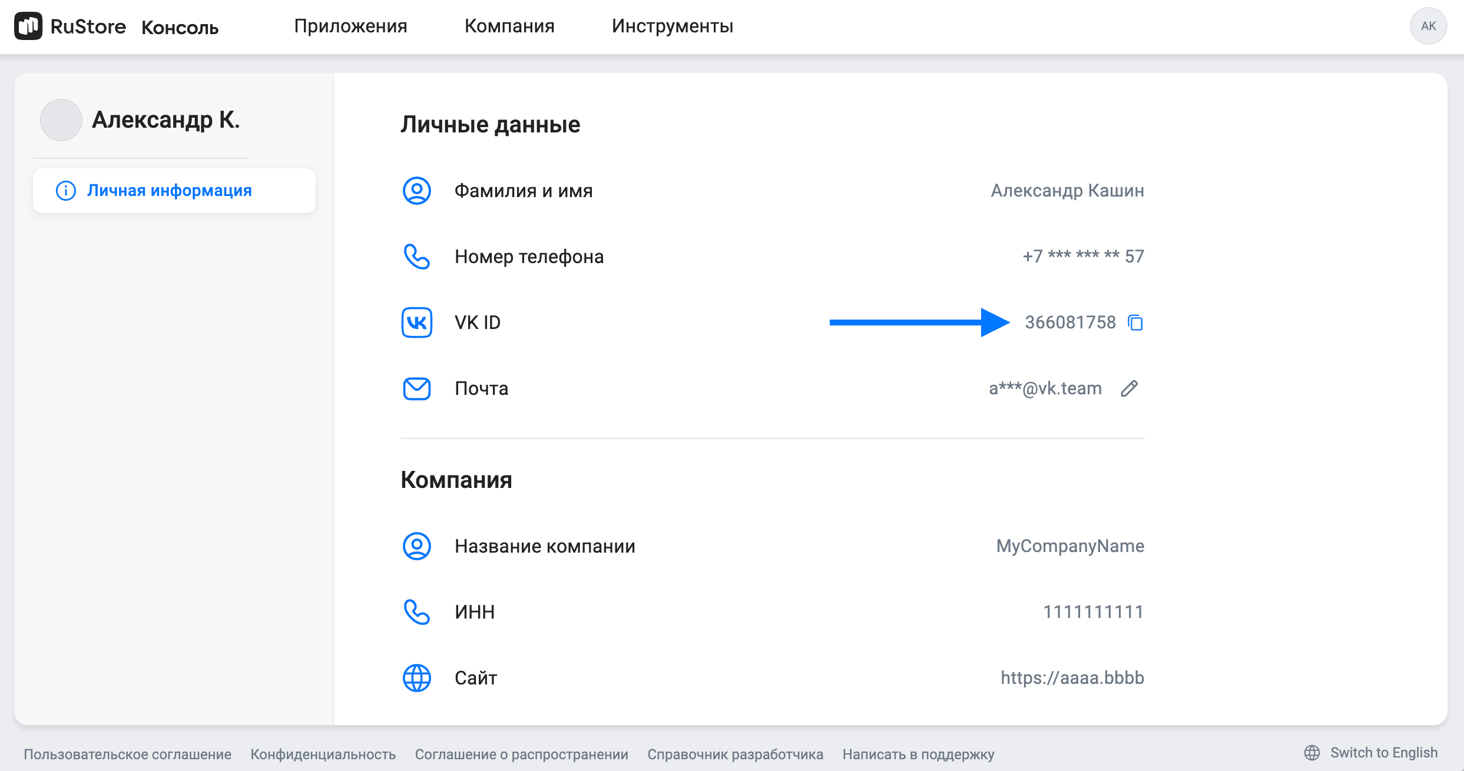Switch the interface to English

tap(1383, 753)
